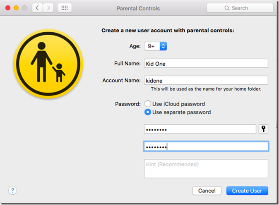Open help with the question mark button
The width and height of the screenshot is (279, 205).
click(x=13, y=191)
